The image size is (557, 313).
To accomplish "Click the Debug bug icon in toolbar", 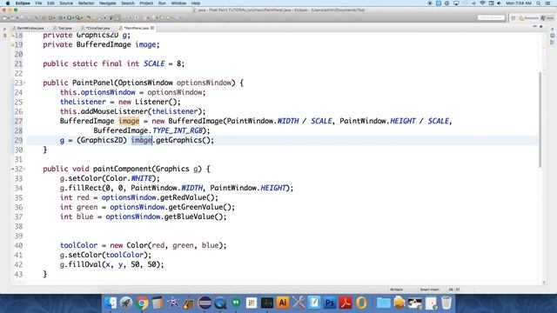I will pyautogui.click(x=61, y=17).
